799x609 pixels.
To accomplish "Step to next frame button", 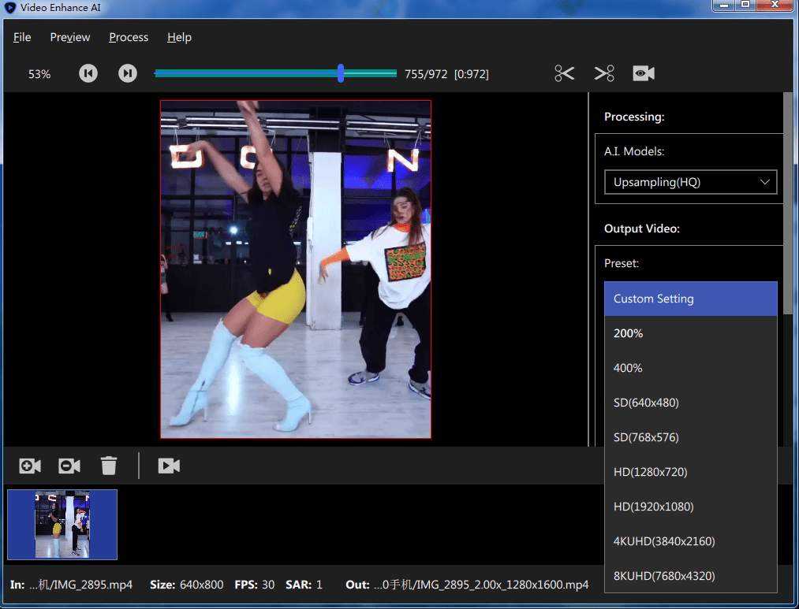I will [128, 73].
